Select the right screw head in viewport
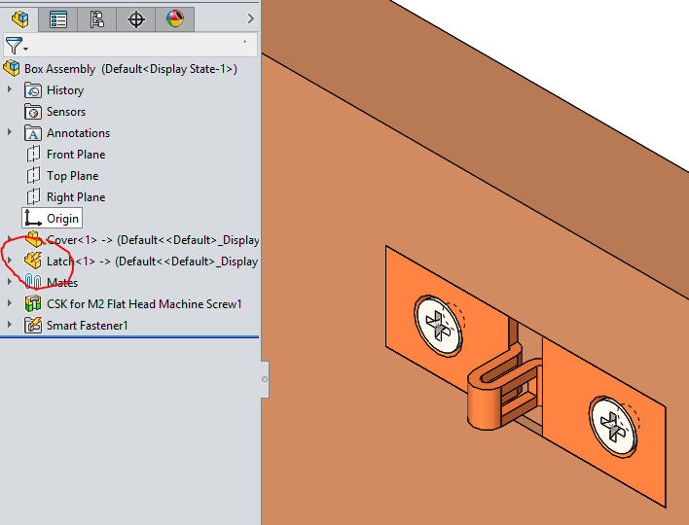Viewport: 689px width, 525px height. click(613, 428)
